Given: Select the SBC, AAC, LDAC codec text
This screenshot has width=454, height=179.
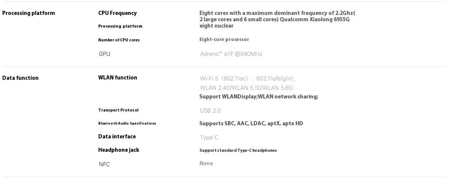Looking at the screenshot, I should click(x=251, y=123).
